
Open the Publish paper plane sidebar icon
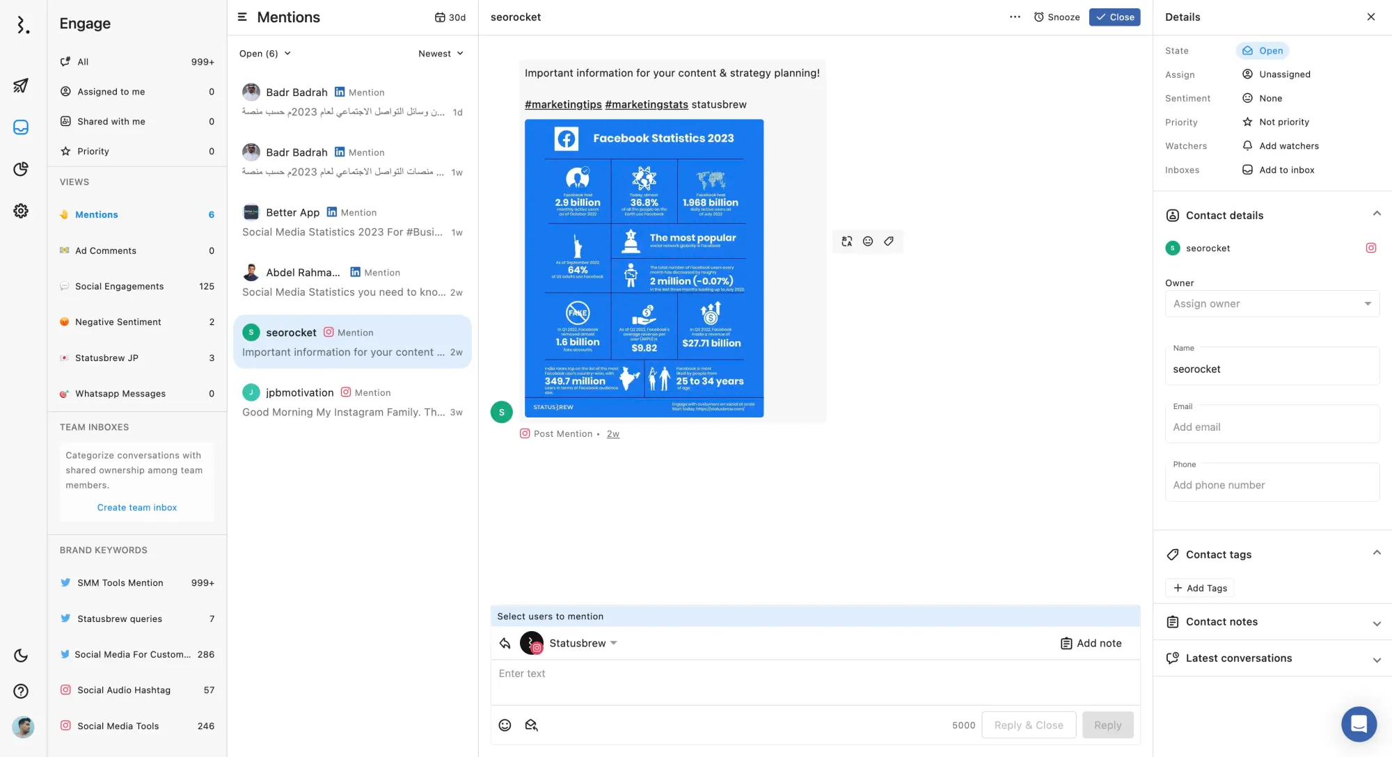21,86
